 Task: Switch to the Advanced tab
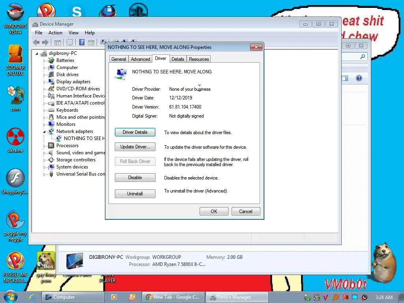coord(140,59)
